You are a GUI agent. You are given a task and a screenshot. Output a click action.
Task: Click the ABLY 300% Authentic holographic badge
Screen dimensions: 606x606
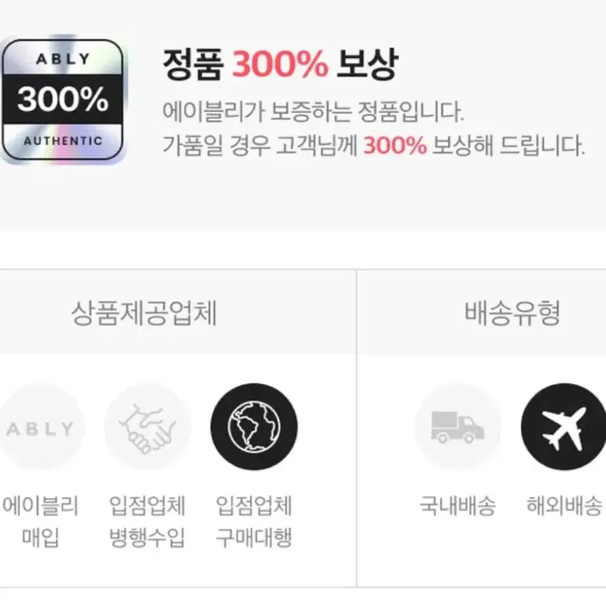click(x=62, y=99)
